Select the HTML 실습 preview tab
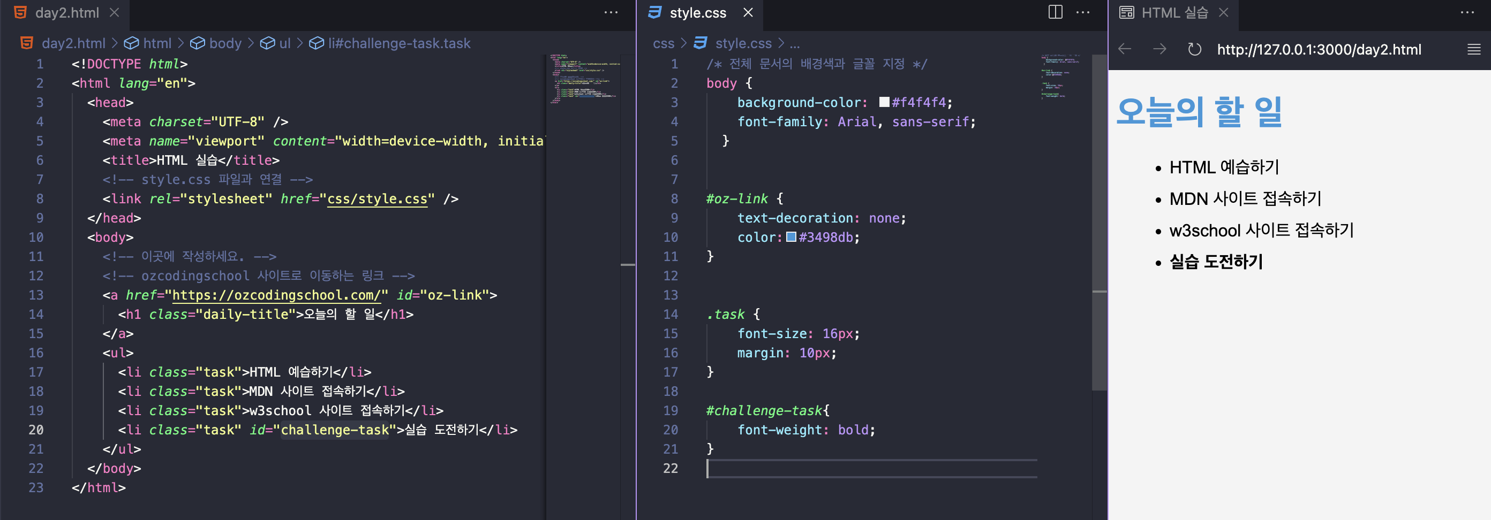The image size is (1491, 520). [1173, 13]
